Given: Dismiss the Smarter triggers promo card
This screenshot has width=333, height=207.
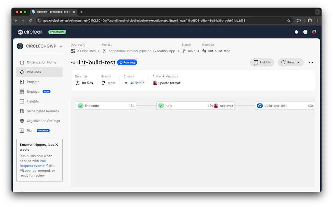Looking at the screenshot, I should [x=57, y=145].
